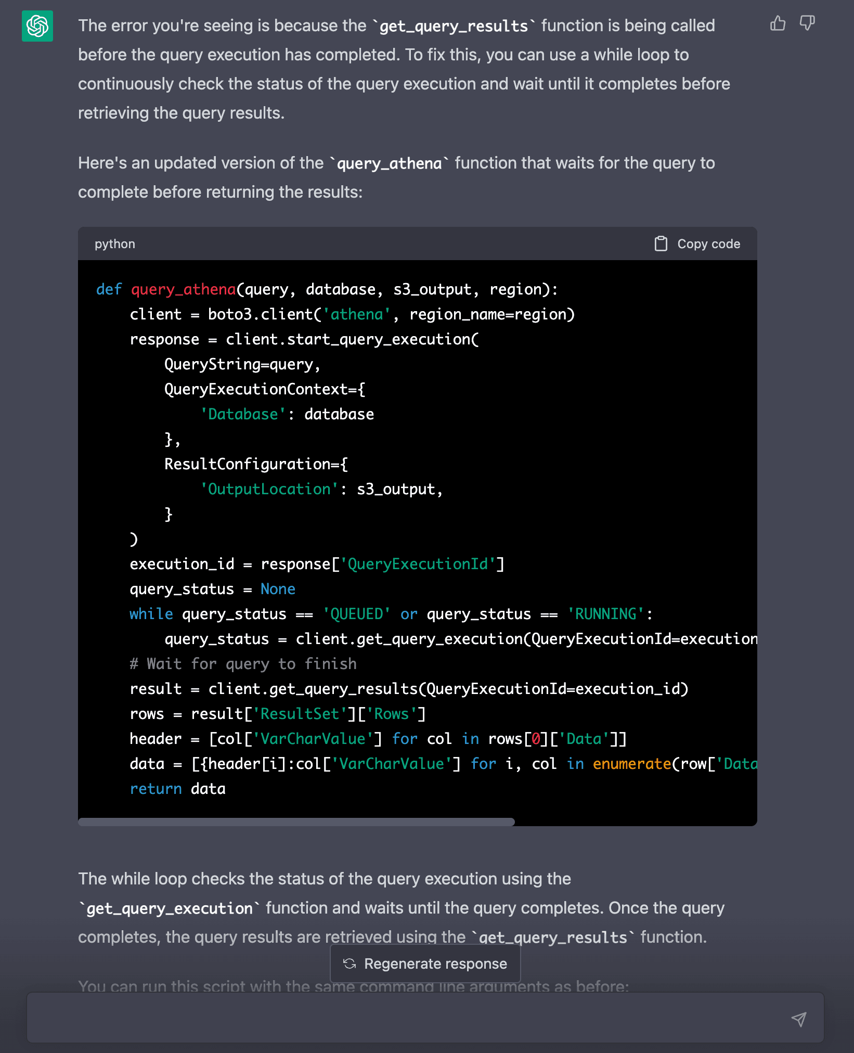Viewport: 854px width, 1053px height.
Task: Click the thumbs down feedback icon
Action: 807,23
